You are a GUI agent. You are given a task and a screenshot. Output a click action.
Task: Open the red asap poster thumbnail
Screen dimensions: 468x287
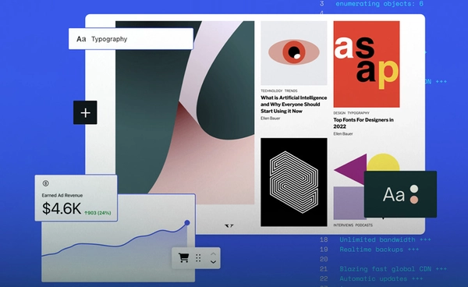coord(367,64)
